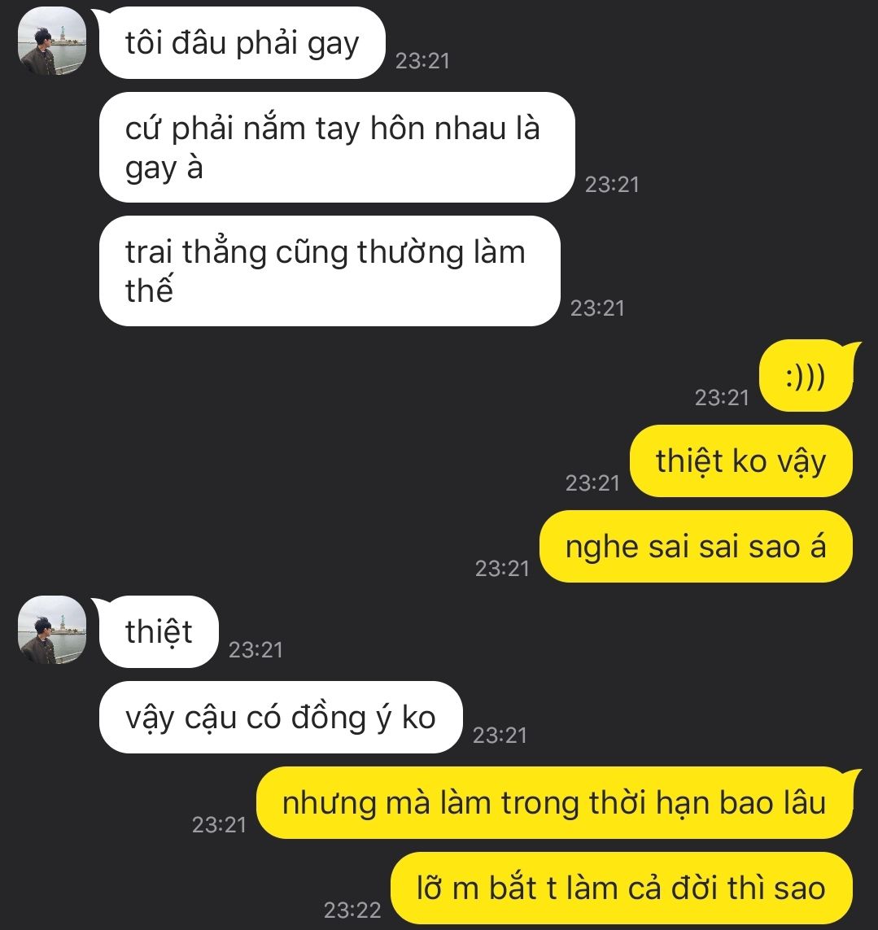Select the "vậy cậu có đồng ý ko" message
Image resolution: width=878 pixels, height=930 pixels.
point(281,717)
